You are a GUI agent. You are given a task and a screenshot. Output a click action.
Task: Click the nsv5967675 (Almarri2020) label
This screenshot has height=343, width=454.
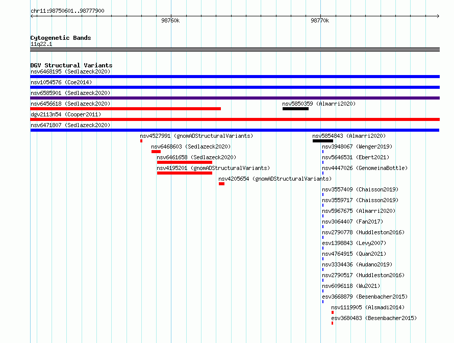point(359,211)
